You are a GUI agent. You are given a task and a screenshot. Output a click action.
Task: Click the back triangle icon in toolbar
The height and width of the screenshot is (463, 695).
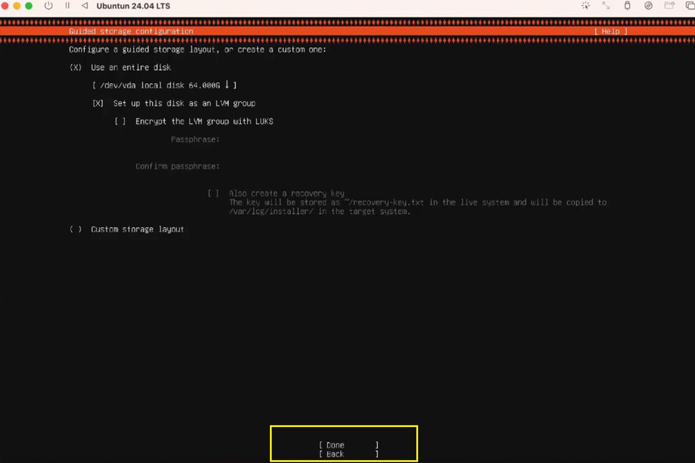click(x=85, y=6)
